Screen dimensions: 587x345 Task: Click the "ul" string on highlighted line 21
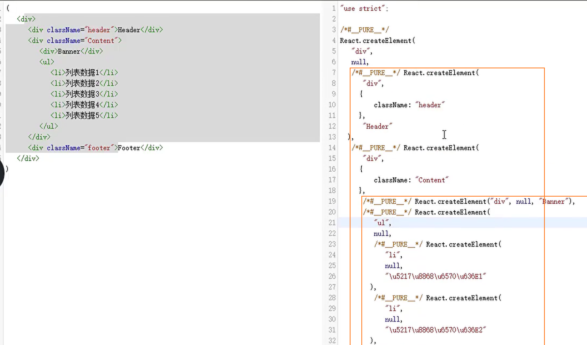click(x=382, y=223)
